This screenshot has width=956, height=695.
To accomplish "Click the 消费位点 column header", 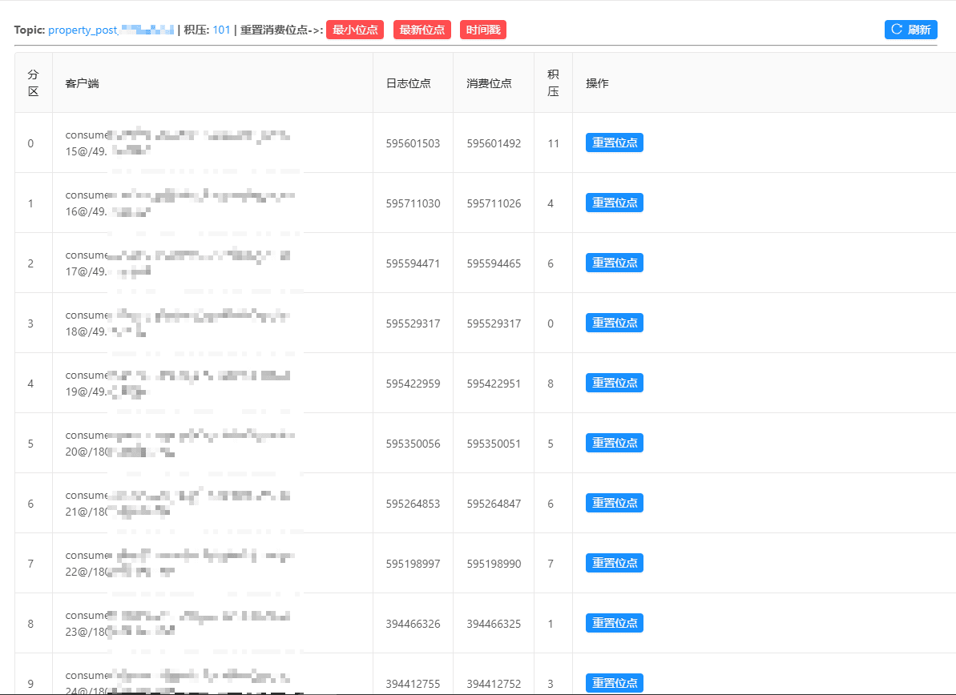I will point(489,83).
